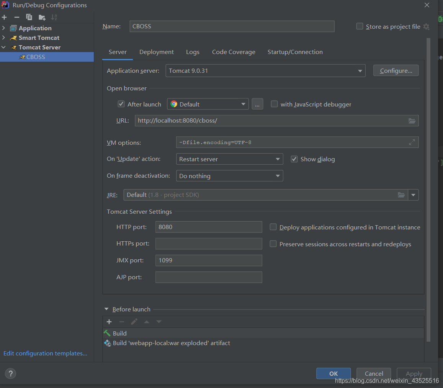443x388 pixels.
Task: Move Before launch task down
Action: [159, 322]
